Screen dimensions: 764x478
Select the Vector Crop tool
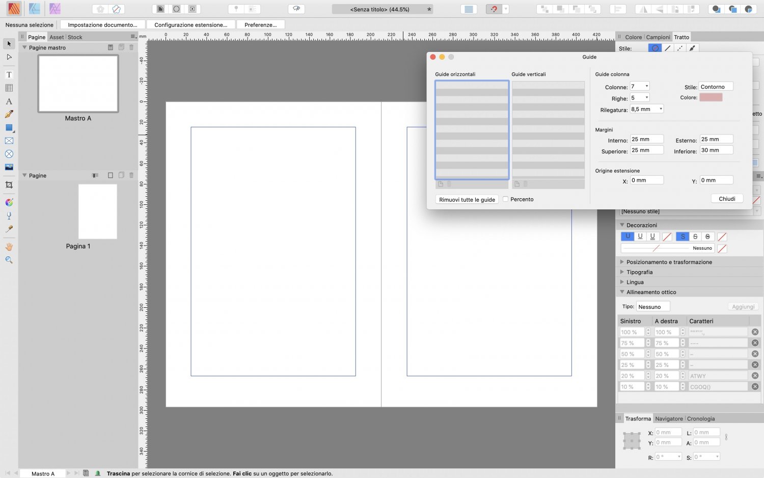9,184
